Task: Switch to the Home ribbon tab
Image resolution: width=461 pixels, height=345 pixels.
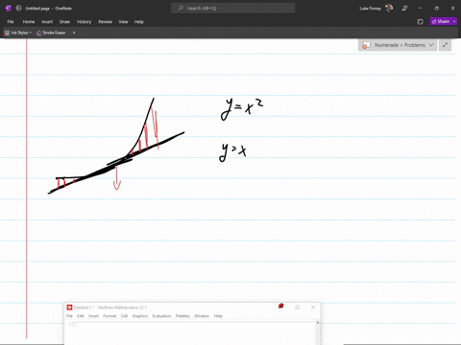Action: 29,22
